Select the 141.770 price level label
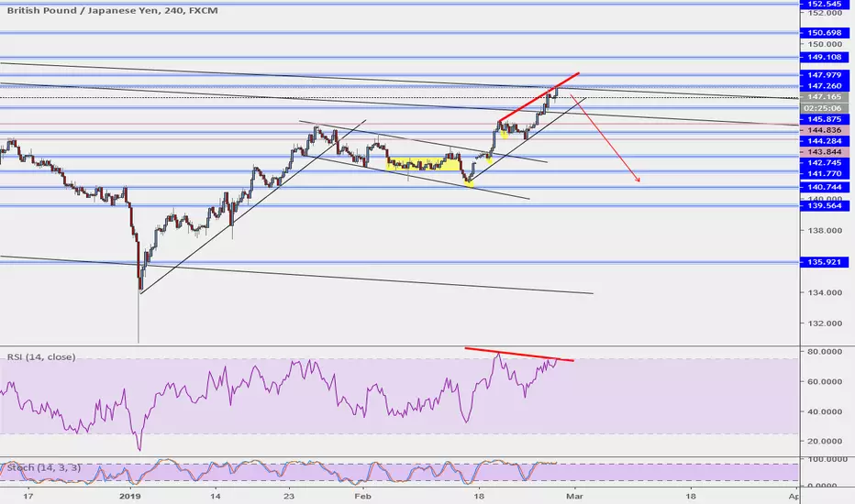Screen dimensions: 855x504 pos(824,174)
